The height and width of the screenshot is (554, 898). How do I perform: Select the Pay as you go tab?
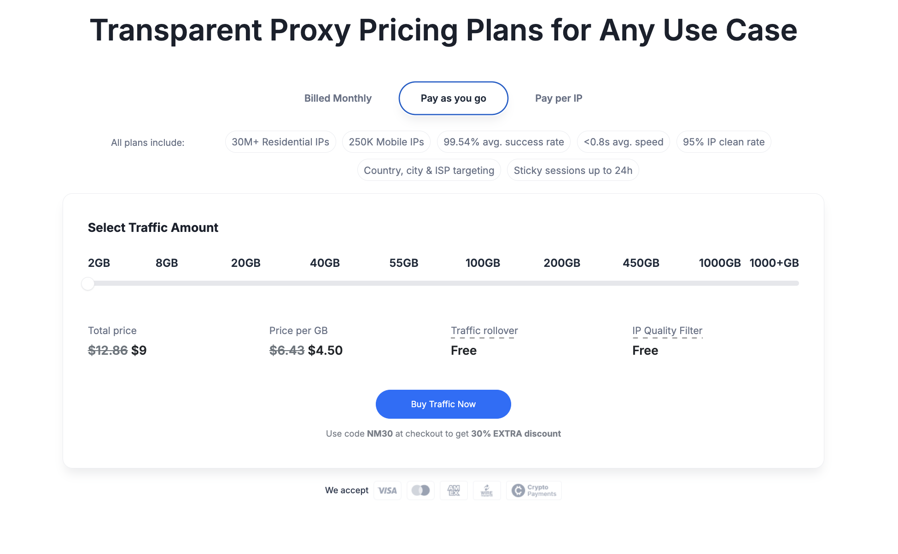(x=453, y=98)
